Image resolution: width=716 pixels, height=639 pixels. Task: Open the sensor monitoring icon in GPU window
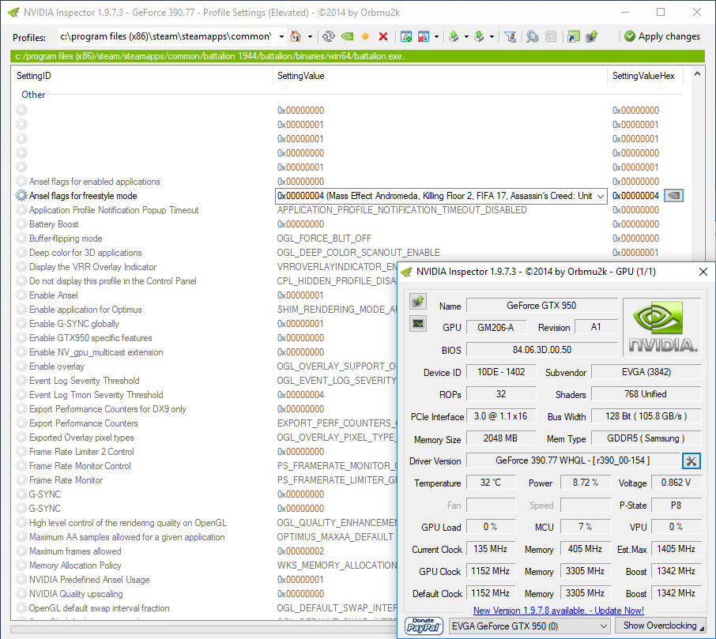[x=418, y=324]
